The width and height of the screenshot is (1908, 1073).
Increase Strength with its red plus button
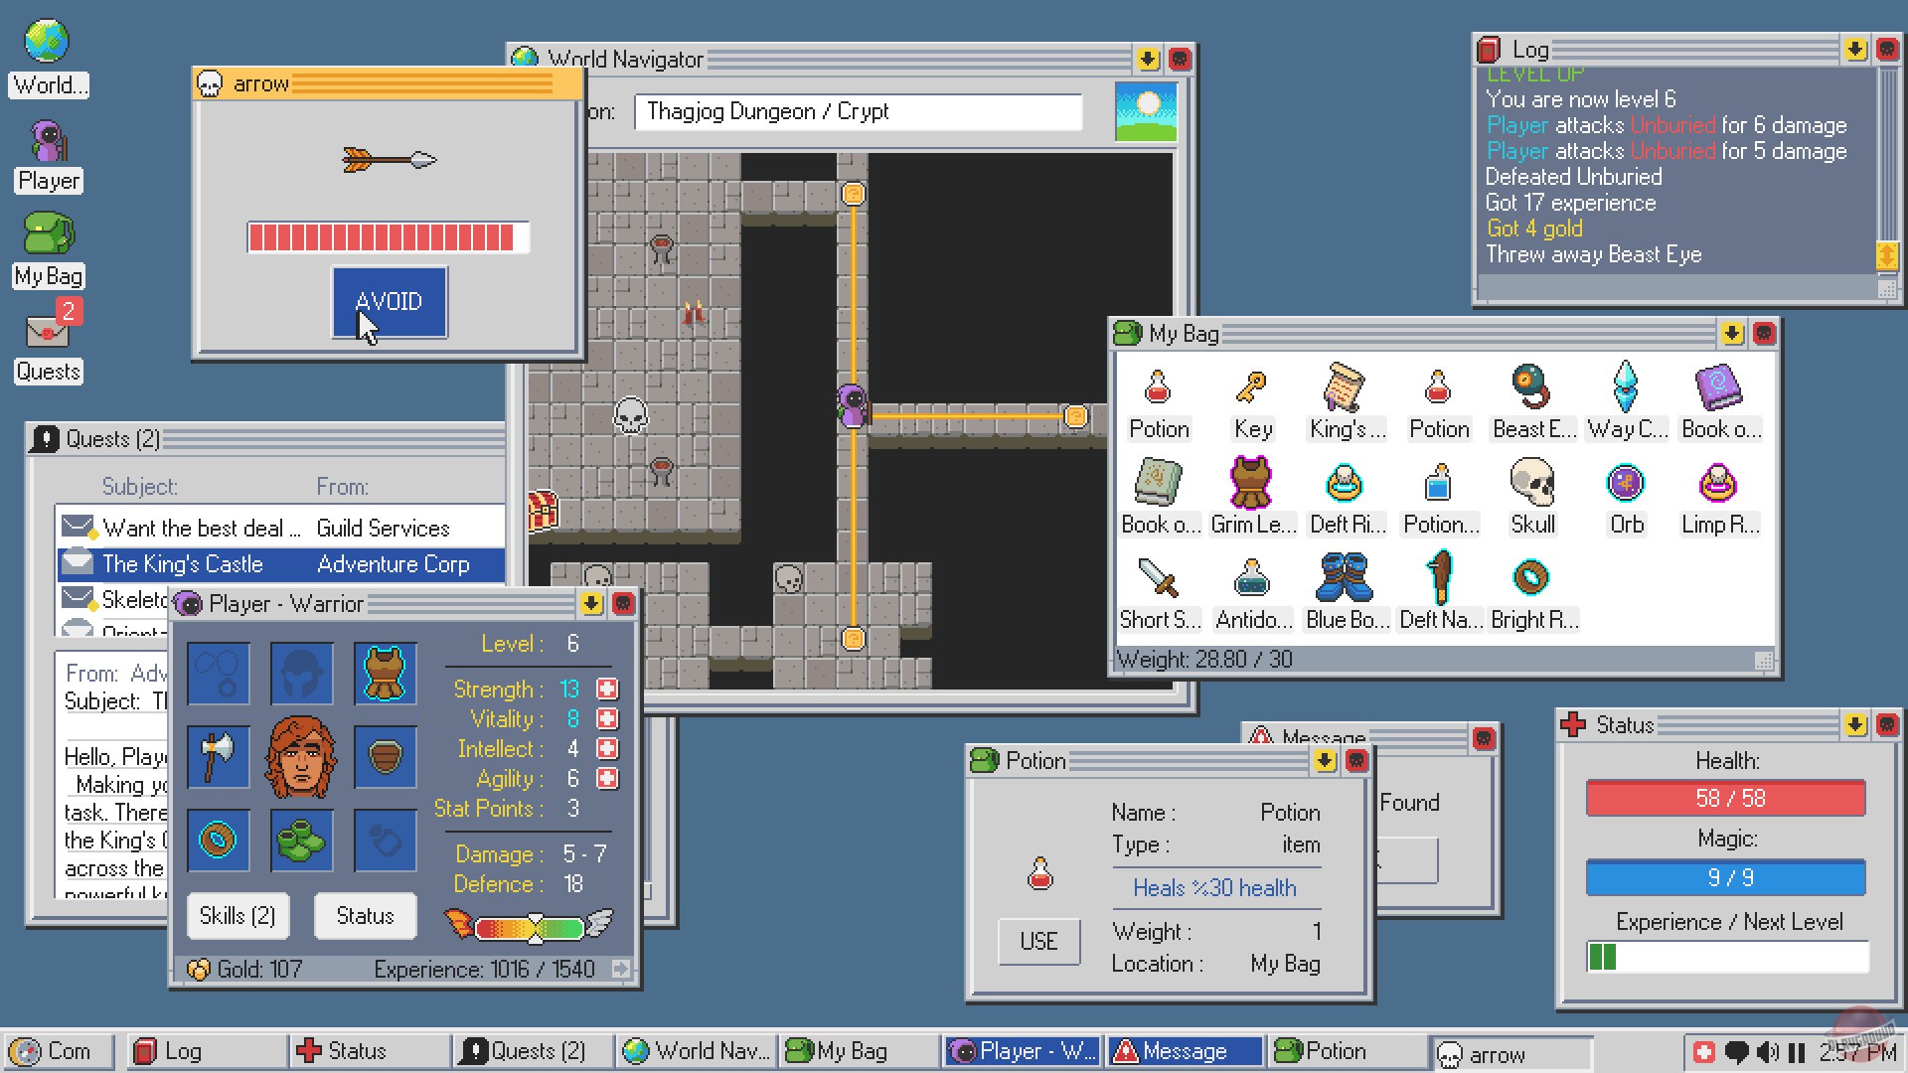click(x=605, y=689)
